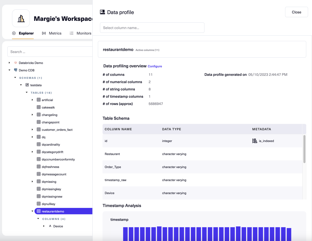The width and height of the screenshot is (312, 241).
Task: Click the restaurantdemo table grid icon
Action: (x=39, y=211)
